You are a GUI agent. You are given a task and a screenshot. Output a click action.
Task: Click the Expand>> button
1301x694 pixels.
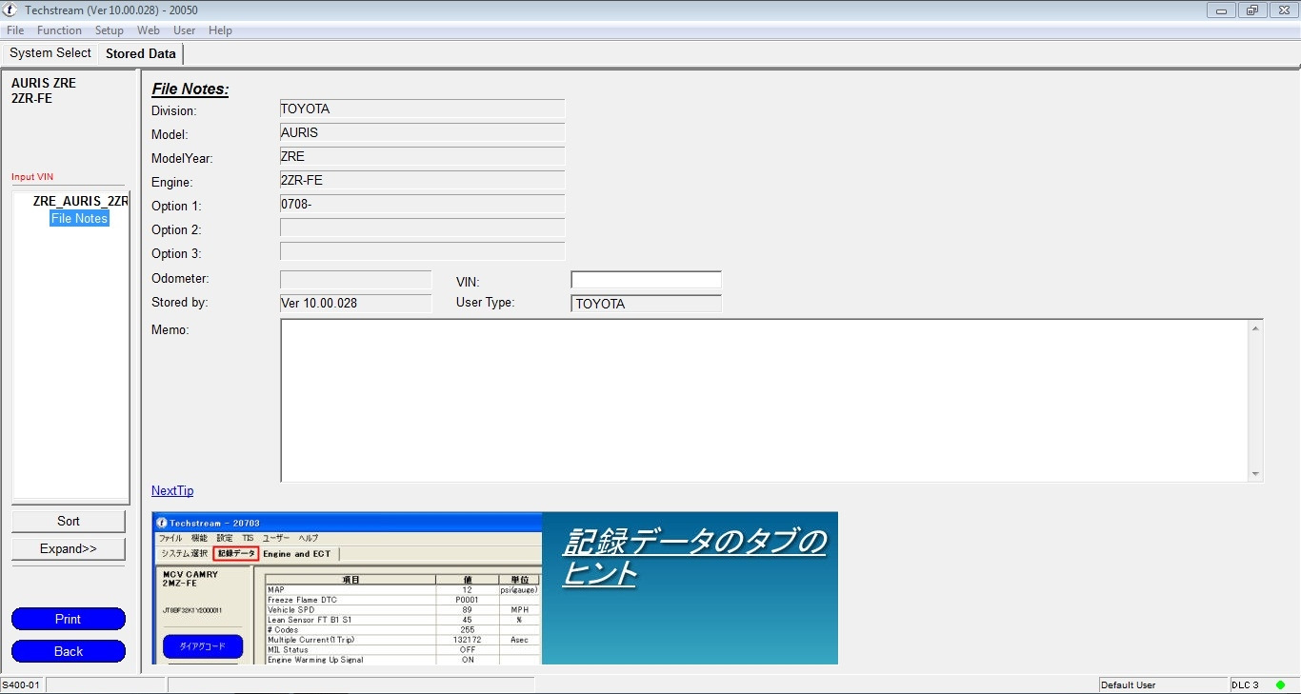coord(69,548)
